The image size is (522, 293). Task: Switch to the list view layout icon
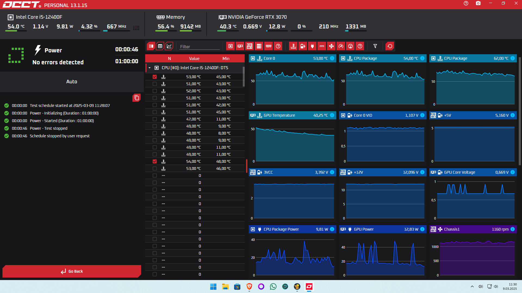pos(151,46)
